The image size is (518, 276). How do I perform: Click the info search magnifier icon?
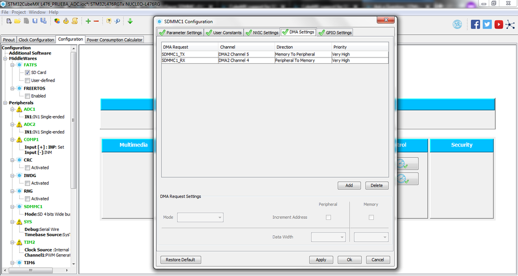click(x=117, y=21)
